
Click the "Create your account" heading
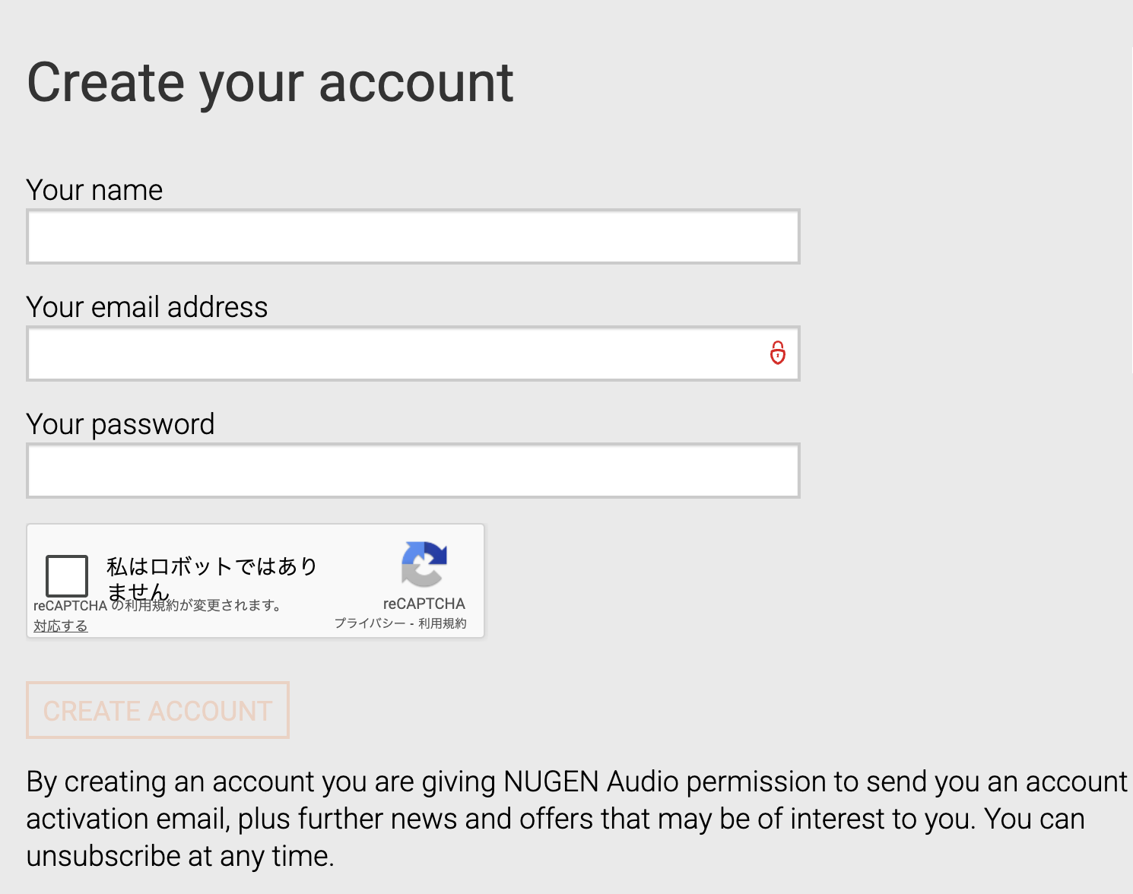click(x=270, y=82)
